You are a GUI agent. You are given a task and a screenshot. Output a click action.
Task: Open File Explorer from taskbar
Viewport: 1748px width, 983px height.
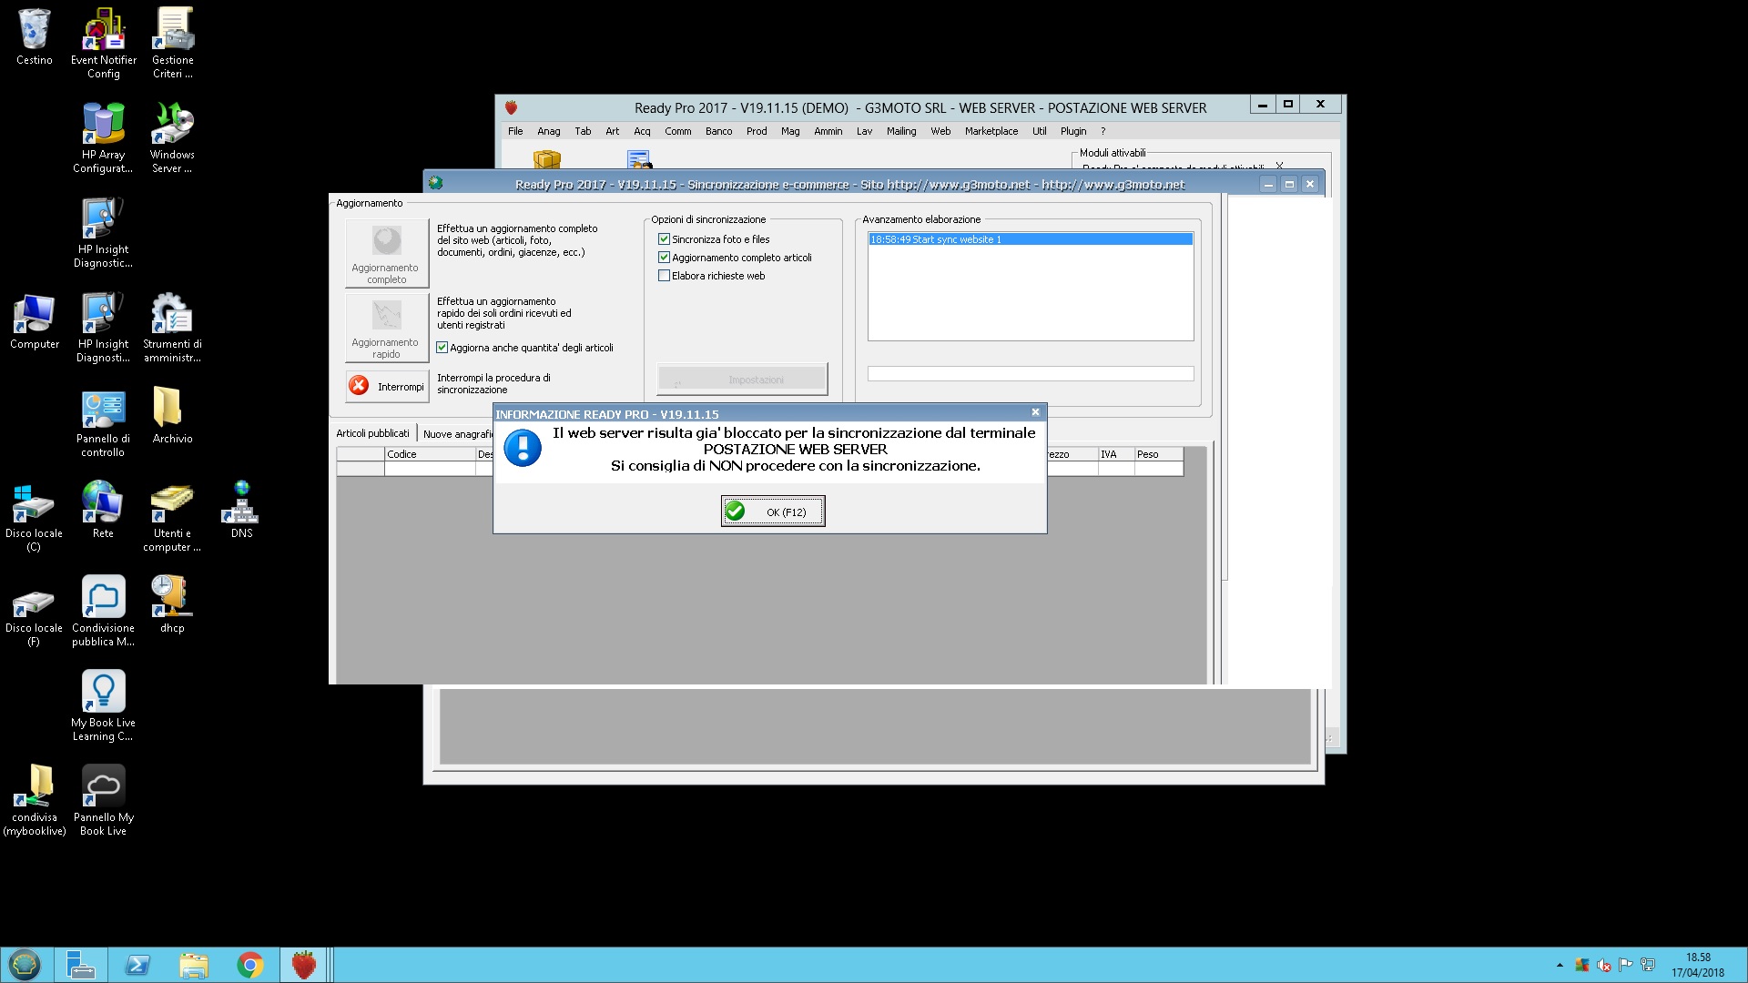click(x=194, y=965)
